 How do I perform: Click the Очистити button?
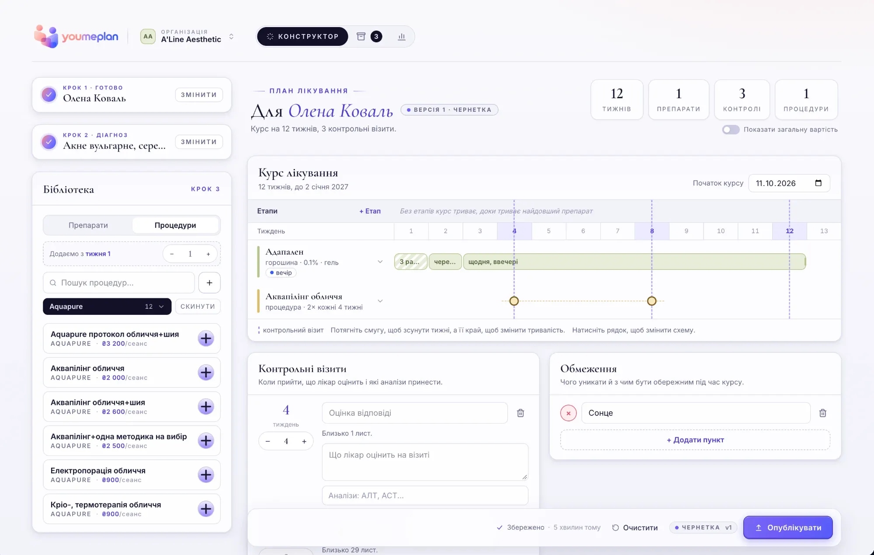[x=635, y=527]
